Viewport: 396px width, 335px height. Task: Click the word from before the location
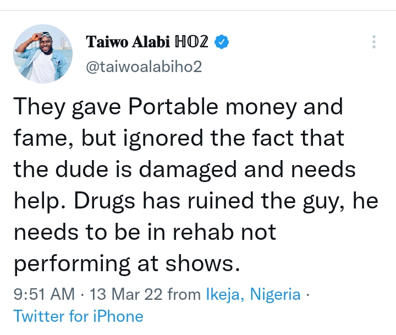coord(184,295)
